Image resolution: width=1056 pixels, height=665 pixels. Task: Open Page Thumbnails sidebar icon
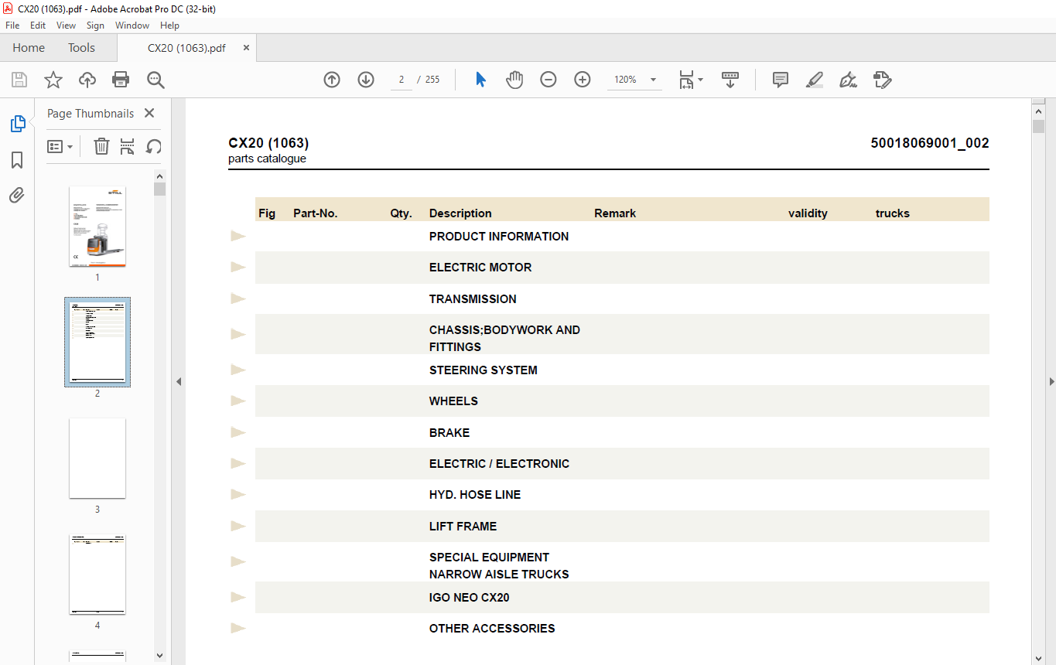tap(17, 123)
